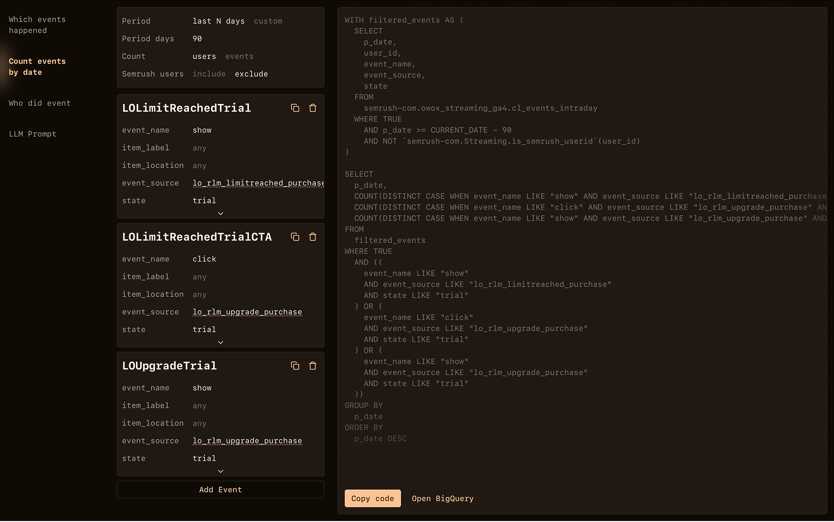This screenshot has height=522, width=834.
Task: Switch Period to custom
Action: pos(268,21)
